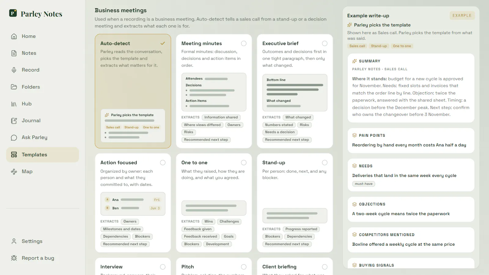Image resolution: width=489 pixels, height=275 pixels.
Task: Click the Report a bug link
Action: pos(42,258)
